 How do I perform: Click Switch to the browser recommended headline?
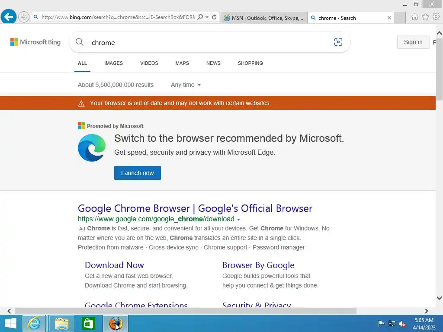point(229,138)
